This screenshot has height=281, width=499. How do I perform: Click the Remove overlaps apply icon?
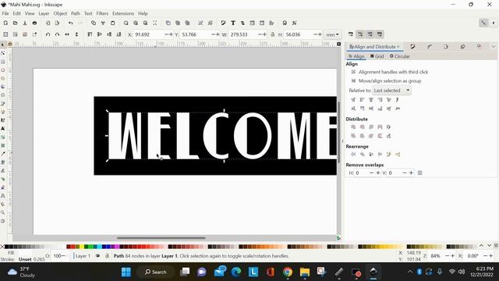tap(420, 173)
